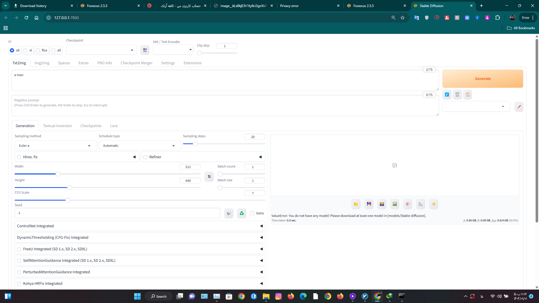
Task: Check the Extra seed checkbox
Action: tap(252, 213)
